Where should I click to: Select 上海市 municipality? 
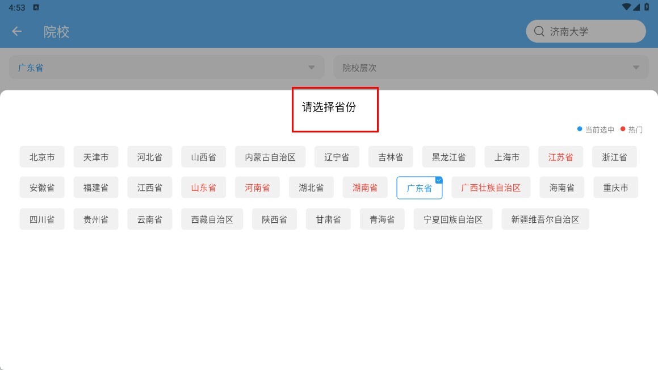(506, 157)
